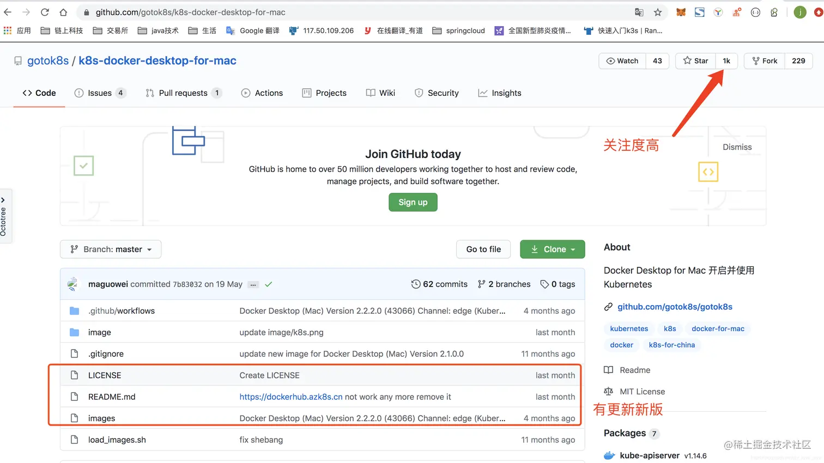
Task: Click the Go to file button
Action: click(x=483, y=249)
